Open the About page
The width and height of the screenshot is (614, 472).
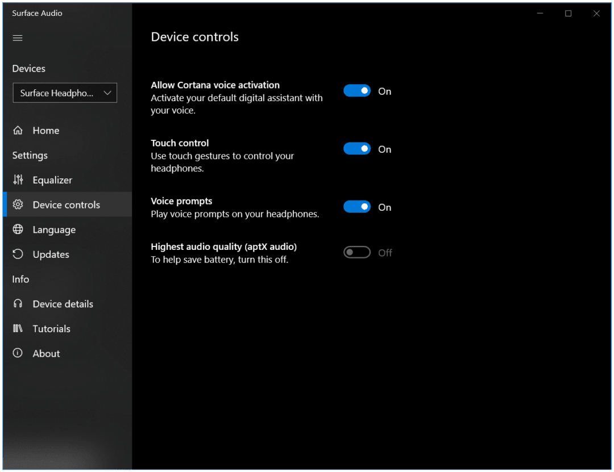tap(46, 353)
